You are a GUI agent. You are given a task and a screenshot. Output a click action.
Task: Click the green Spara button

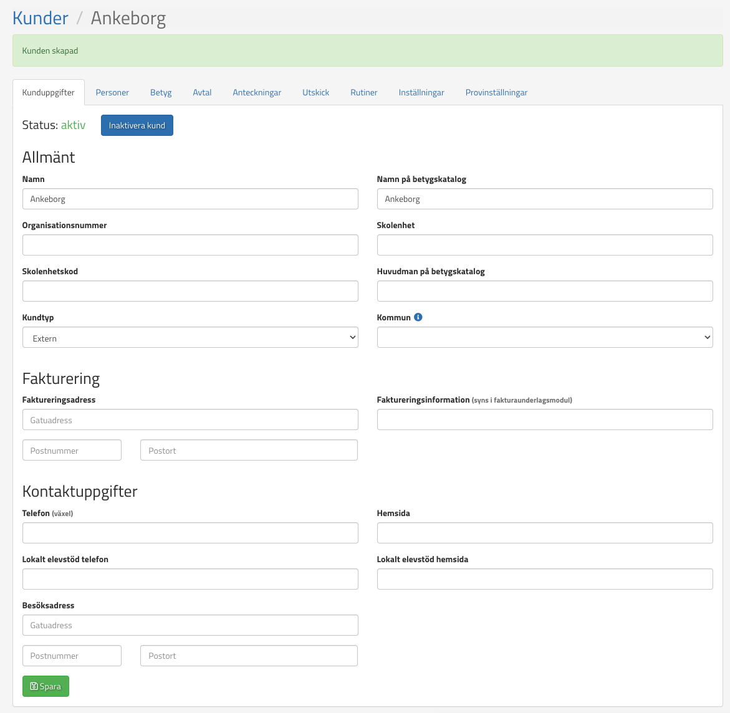pos(46,686)
